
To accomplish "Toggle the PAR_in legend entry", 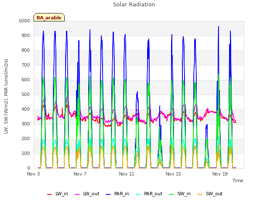I will coord(117,194).
